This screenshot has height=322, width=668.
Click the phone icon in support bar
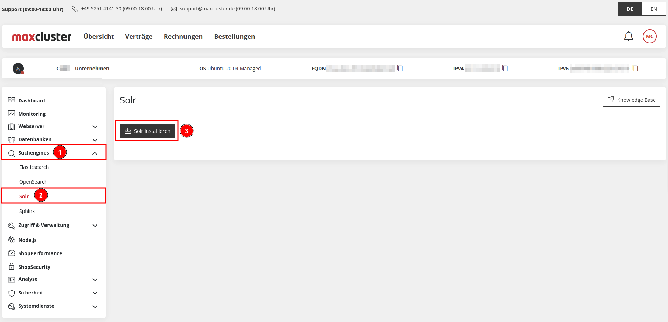tap(75, 9)
